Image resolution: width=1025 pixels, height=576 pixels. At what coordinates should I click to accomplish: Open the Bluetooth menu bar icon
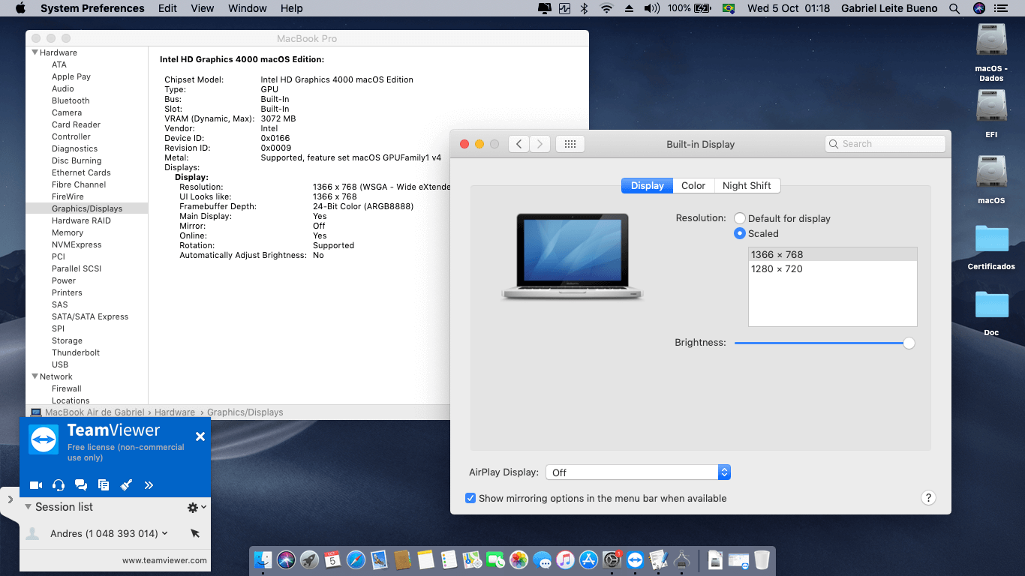pyautogui.click(x=585, y=8)
